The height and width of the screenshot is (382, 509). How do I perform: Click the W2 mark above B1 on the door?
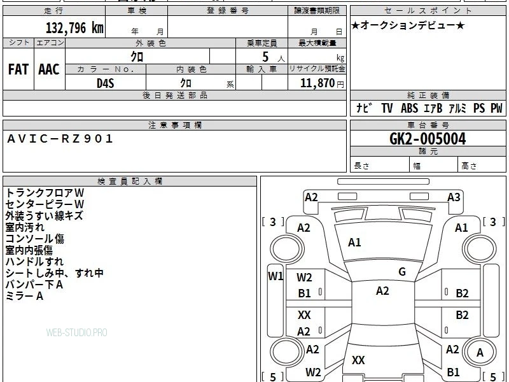304,278
